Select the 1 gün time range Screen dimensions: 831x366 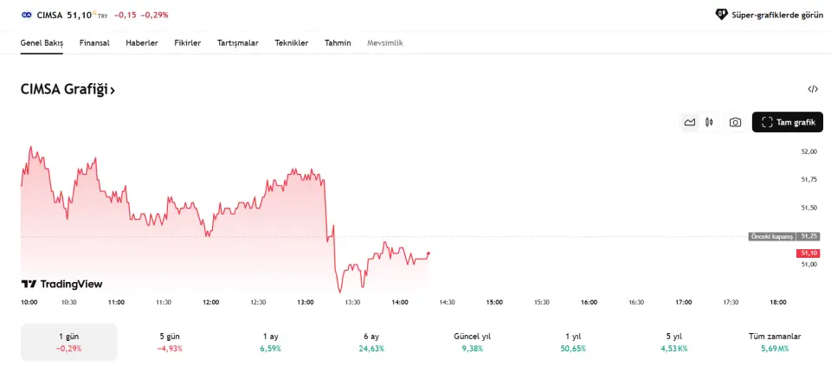pos(69,342)
